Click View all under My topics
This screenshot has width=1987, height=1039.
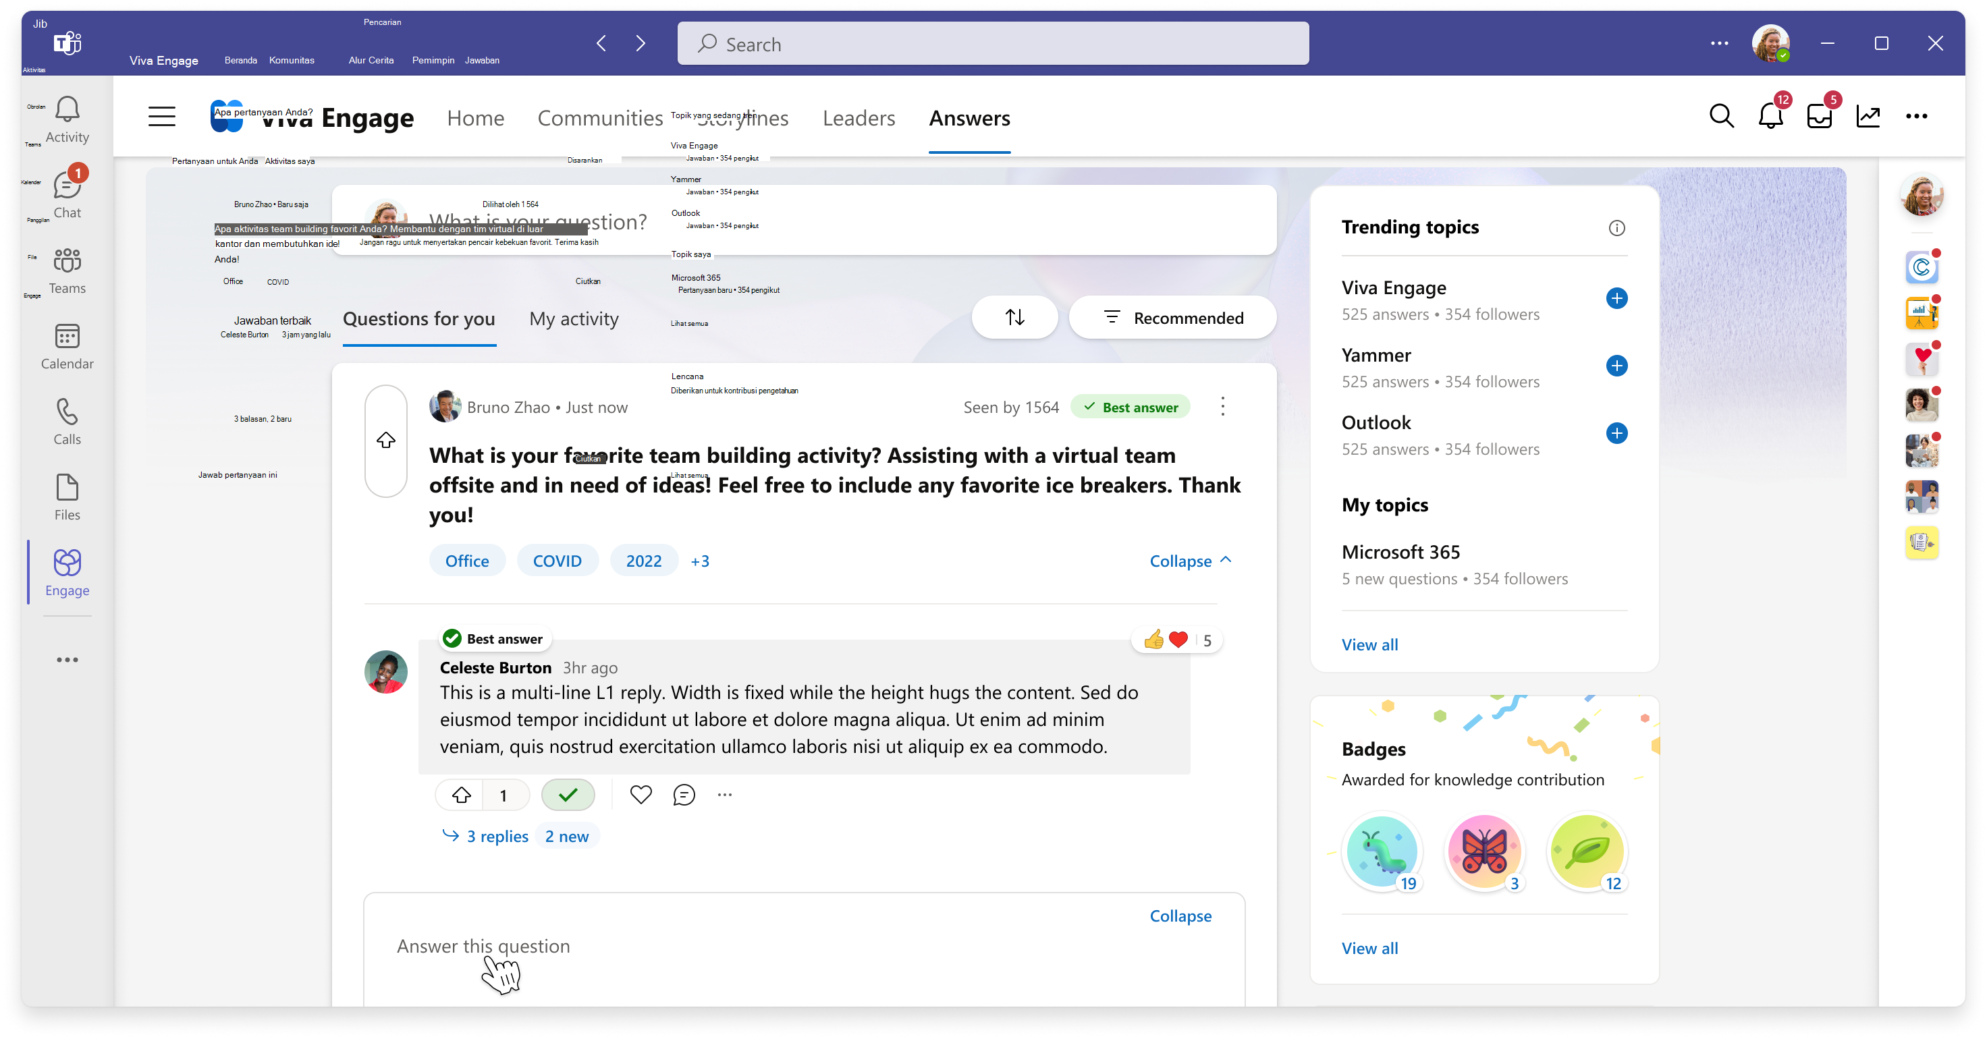tap(1369, 645)
